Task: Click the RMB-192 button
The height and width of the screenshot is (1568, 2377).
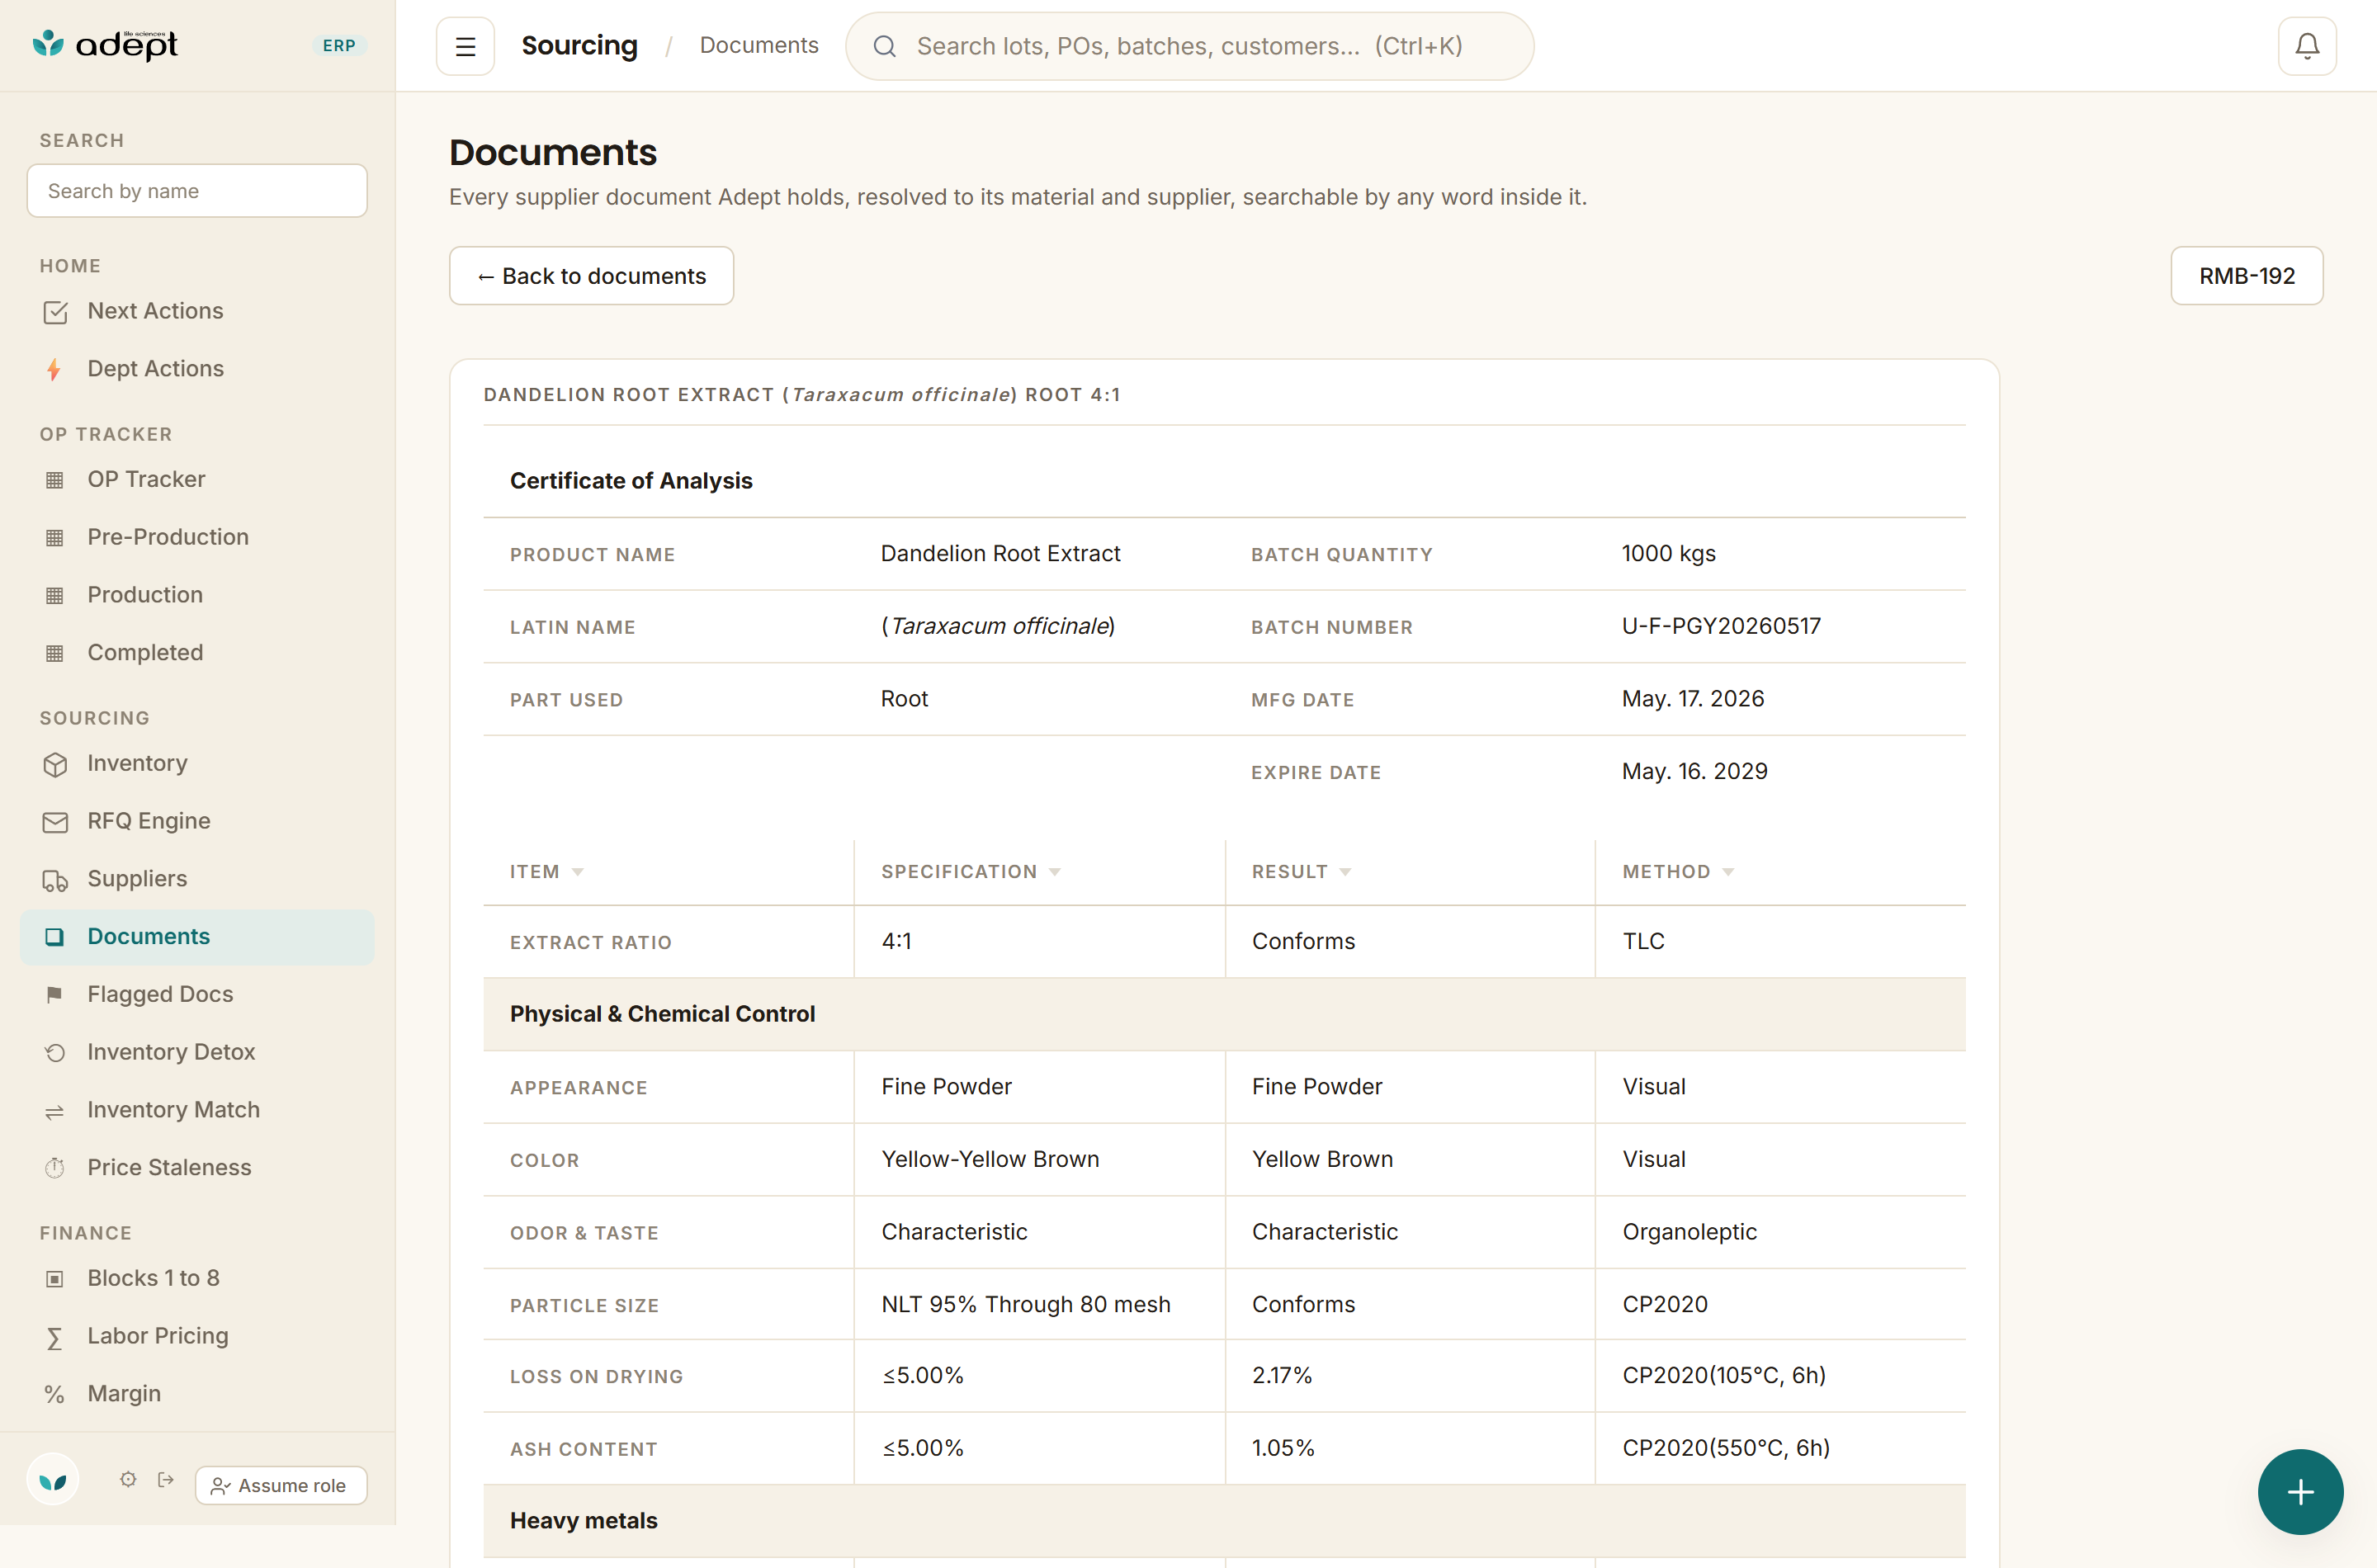Action: 2246,276
